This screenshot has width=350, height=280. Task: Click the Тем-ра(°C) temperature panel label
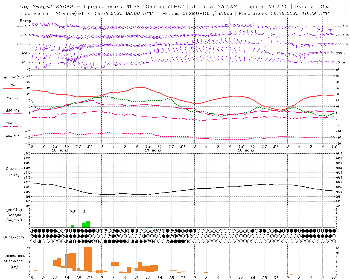pos(13,77)
